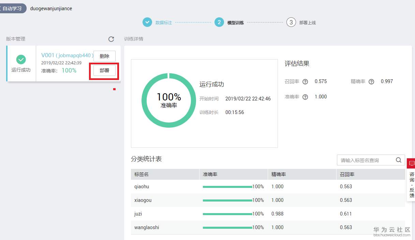Select the wanglaoshi label row
Viewport: 415px width, 240px height.
pyautogui.click(x=268, y=227)
